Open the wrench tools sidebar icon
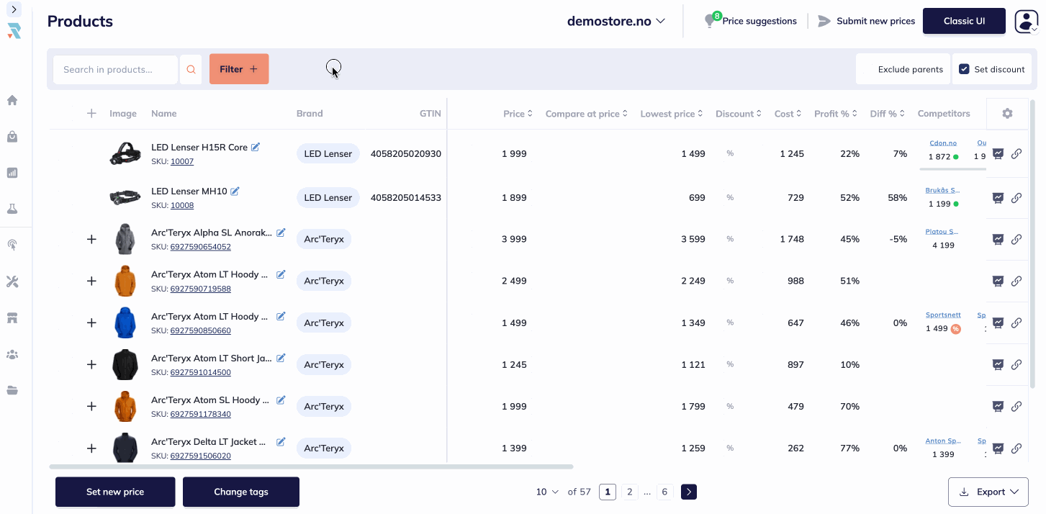 pyautogui.click(x=12, y=281)
